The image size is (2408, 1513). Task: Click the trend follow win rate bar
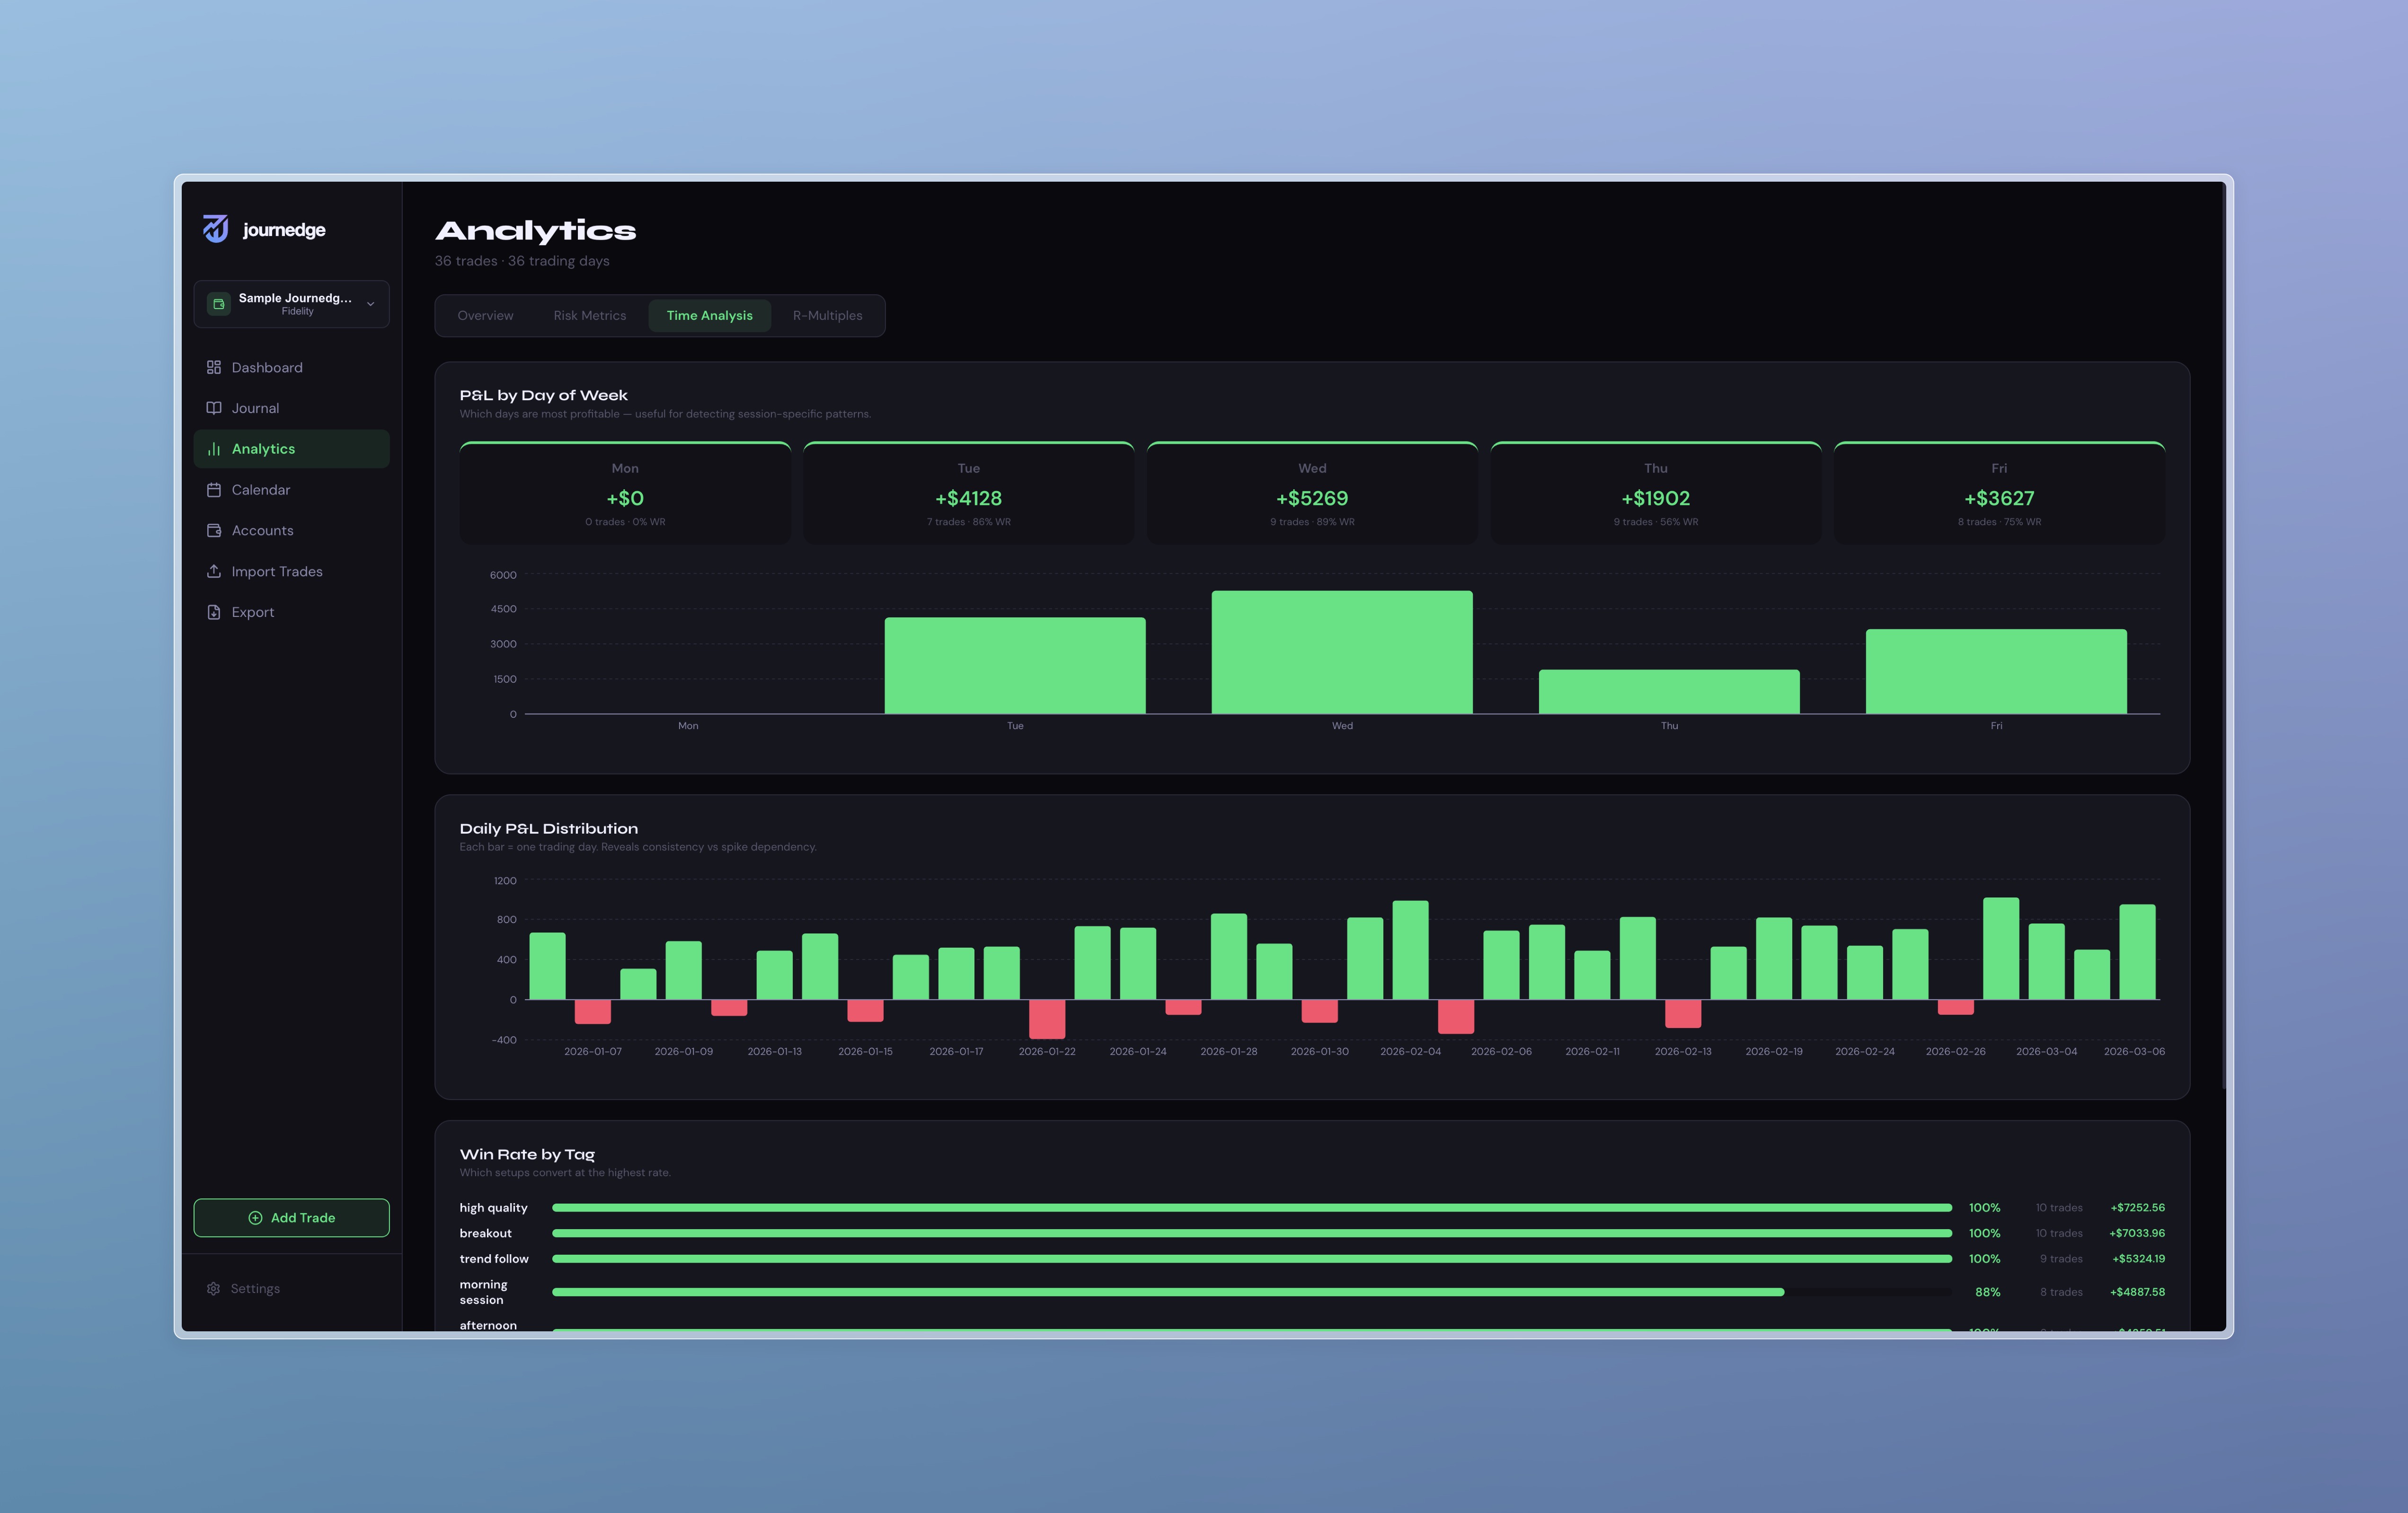click(1252, 1259)
